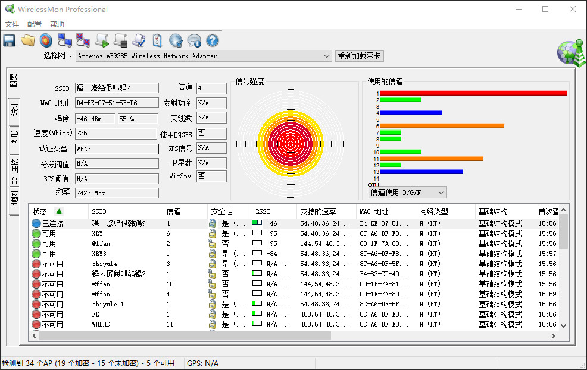This screenshot has width=587, height=370.
Task: Click the start logging green-arrow scroll icon
Action: click(x=101, y=40)
